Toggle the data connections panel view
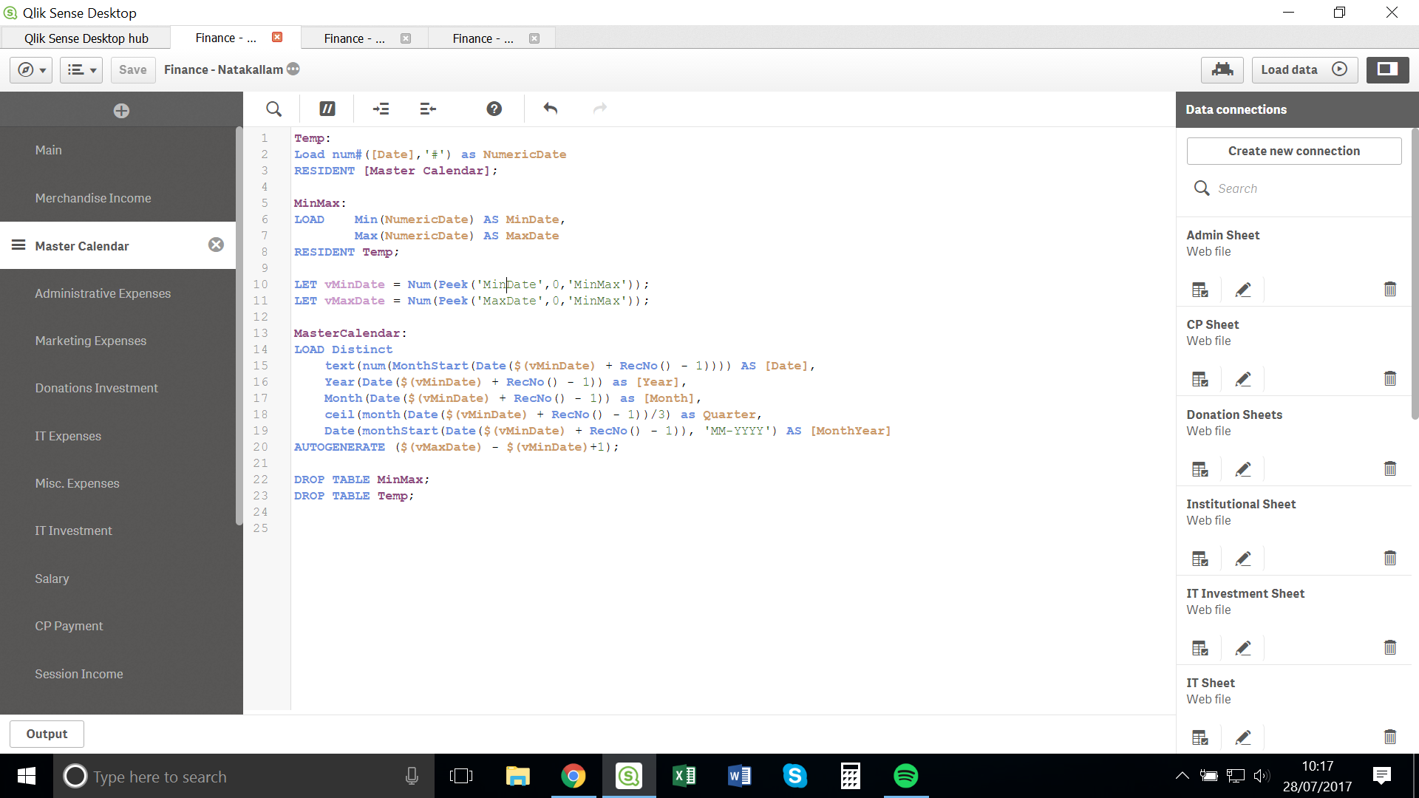Viewport: 1419px width, 798px height. point(1387,69)
